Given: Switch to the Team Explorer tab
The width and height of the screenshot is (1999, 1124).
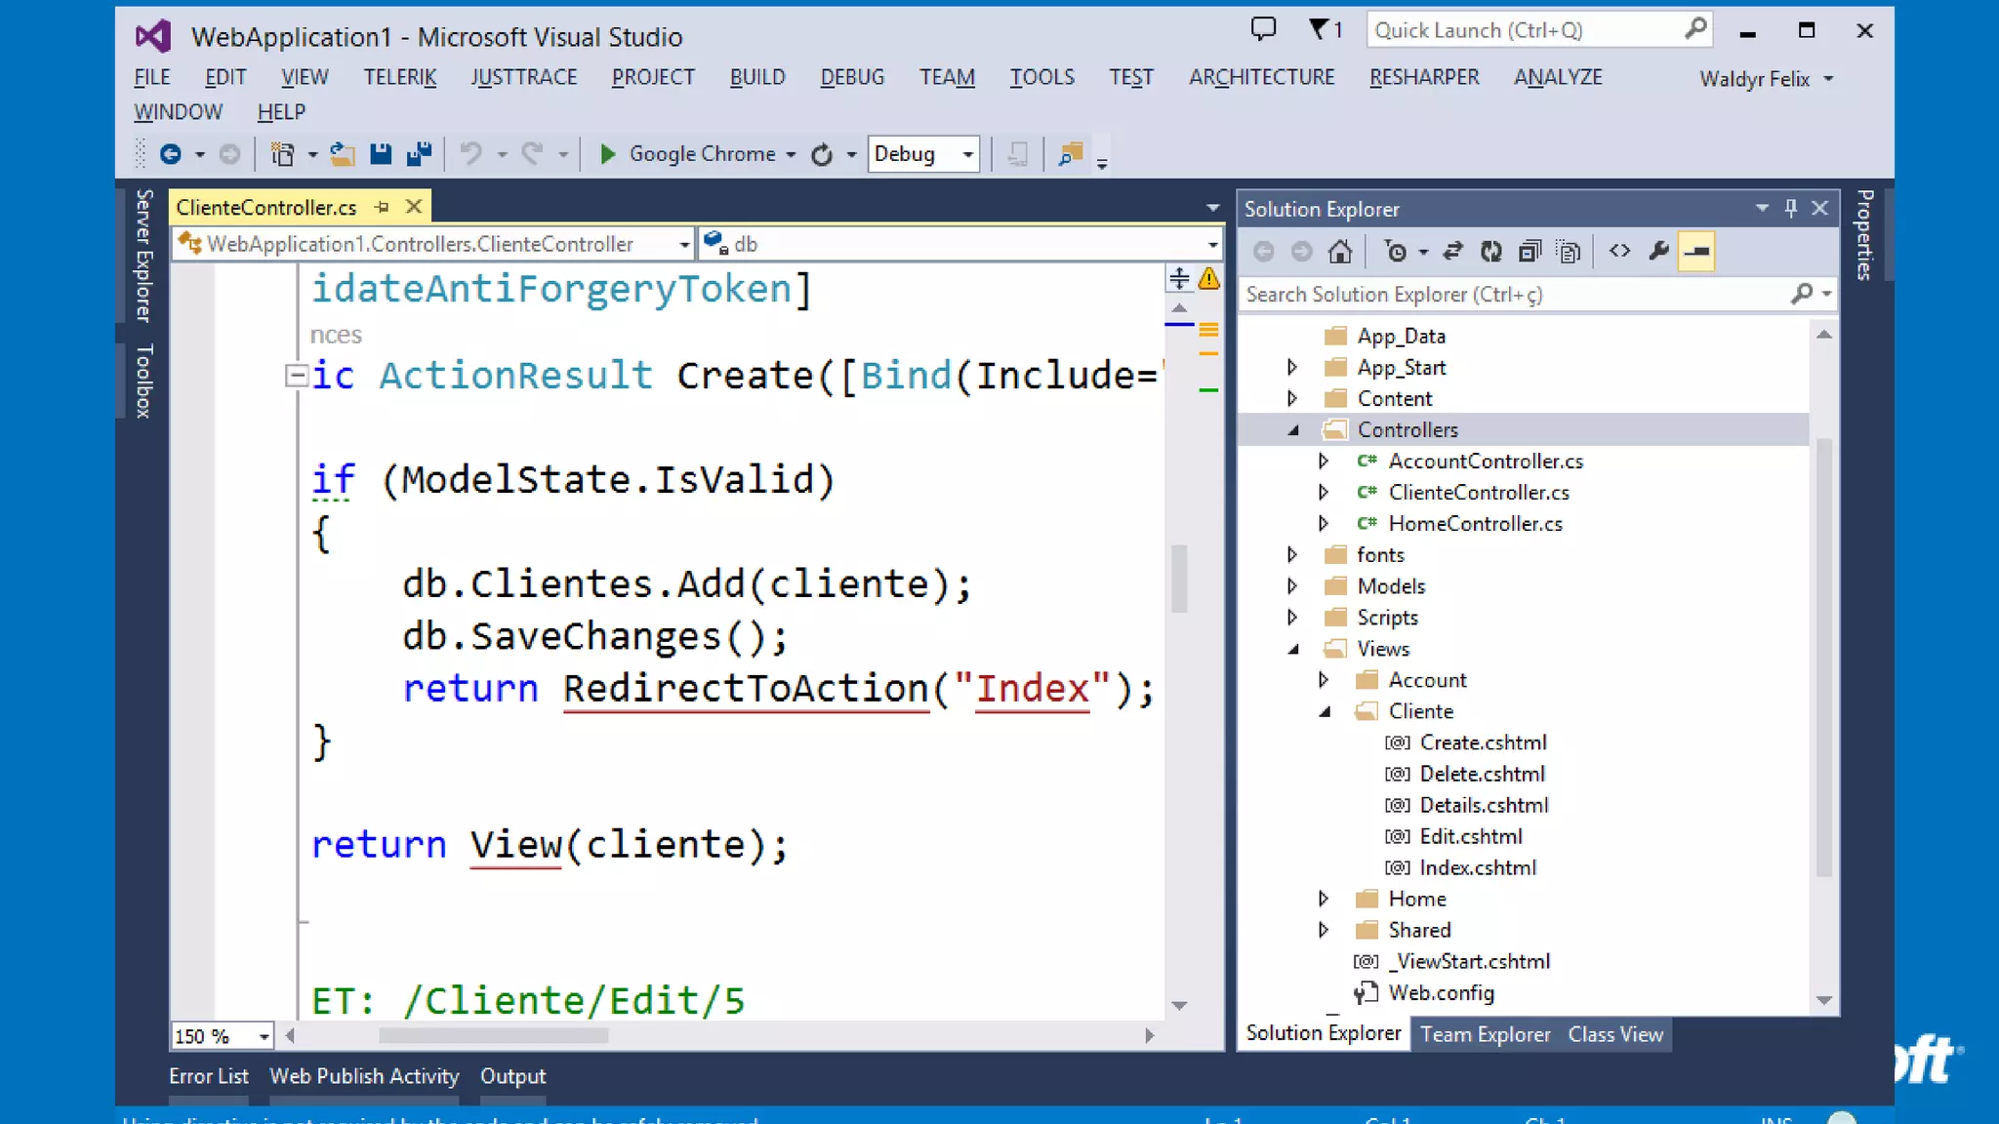Looking at the screenshot, I should pos(1485,1034).
